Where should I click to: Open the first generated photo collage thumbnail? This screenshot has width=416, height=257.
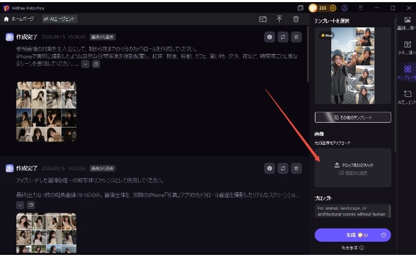tap(46, 112)
